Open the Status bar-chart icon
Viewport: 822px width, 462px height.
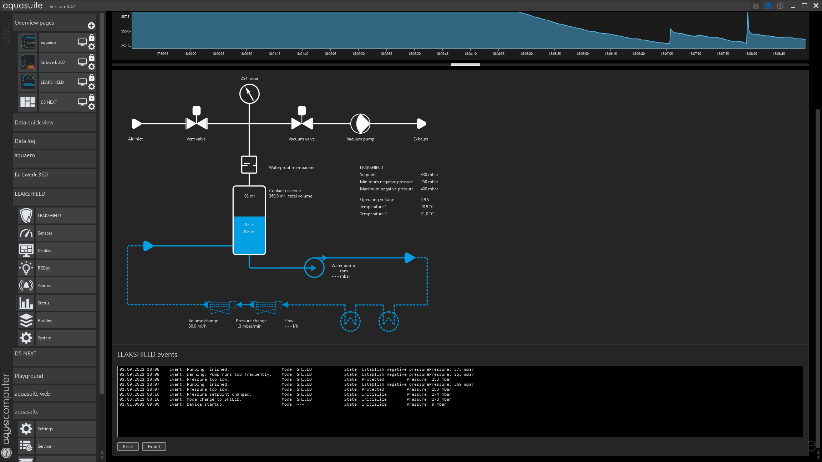coord(26,303)
